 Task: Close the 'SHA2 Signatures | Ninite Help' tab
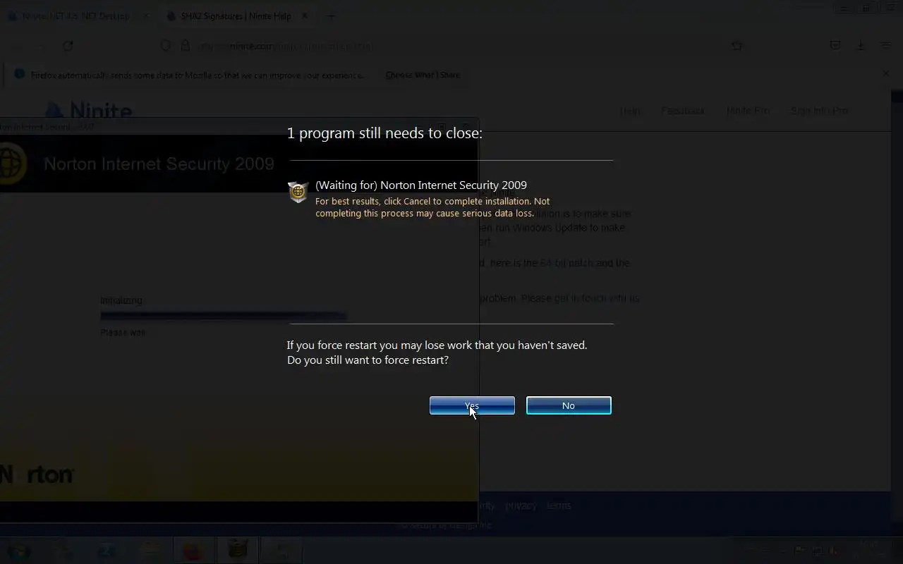pyautogui.click(x=305, y=16)
